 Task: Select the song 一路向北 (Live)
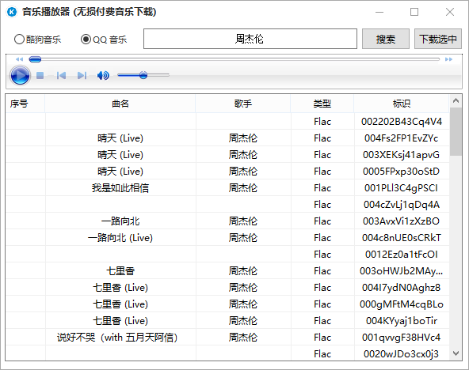(x=227, y=238)
